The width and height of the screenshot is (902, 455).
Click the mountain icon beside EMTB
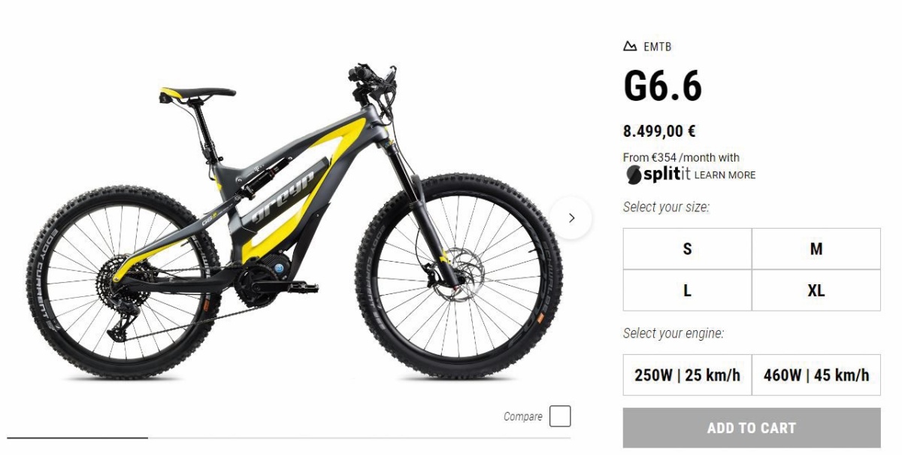(x=630, y=47)
